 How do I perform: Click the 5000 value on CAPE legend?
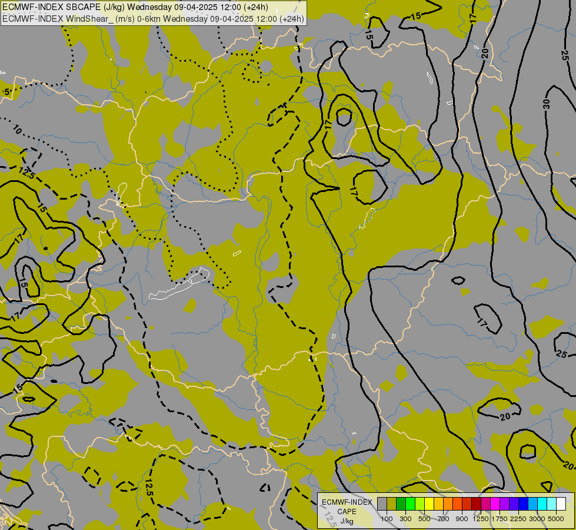pyautogui.click(x=556, y=519)
